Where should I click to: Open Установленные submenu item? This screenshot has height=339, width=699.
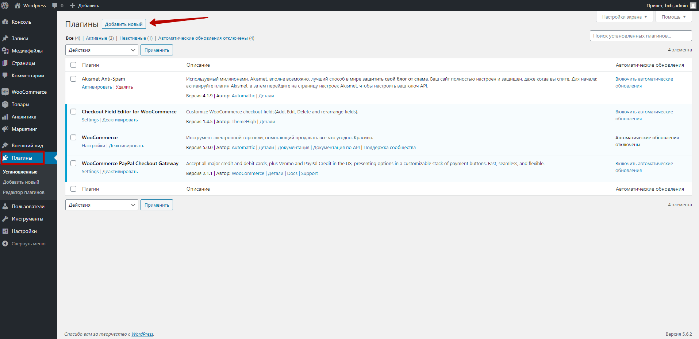pos(20,172)
